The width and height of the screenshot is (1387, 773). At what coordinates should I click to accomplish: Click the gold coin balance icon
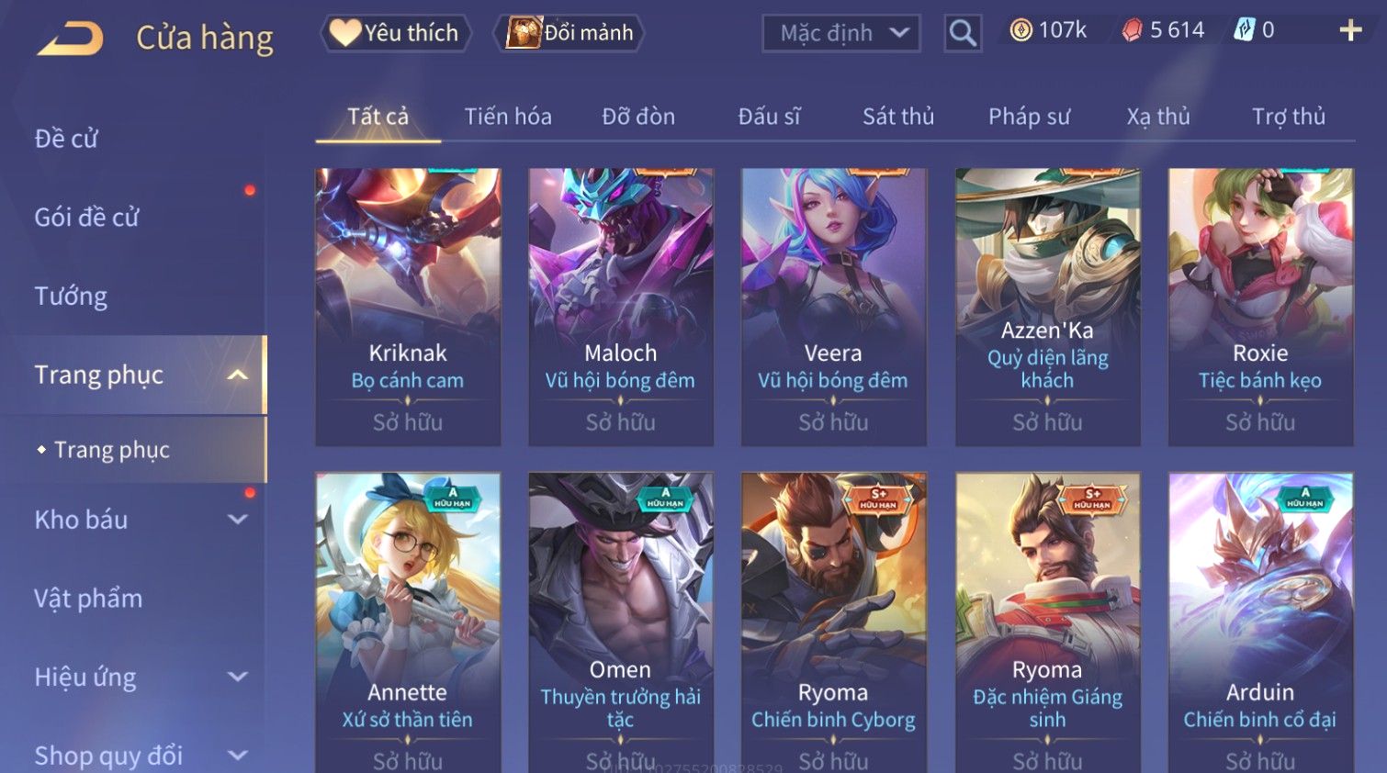(x=1021, y=30)
